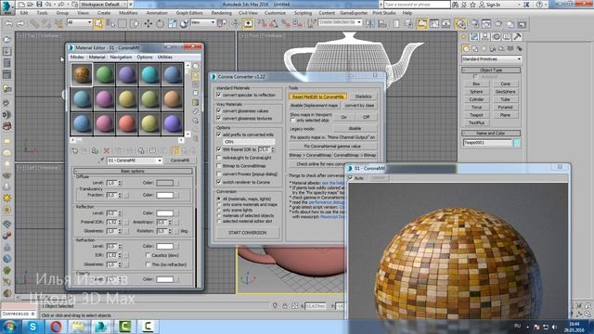Click the GeoSphere primitive button
The image size is (594, 334).
pyautogui.click(x=505, y=92)
